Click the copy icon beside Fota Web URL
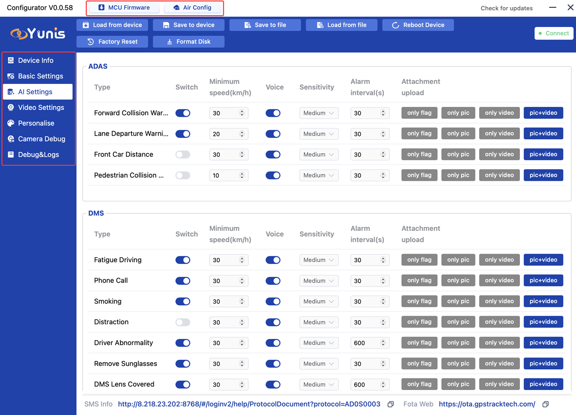 546,404
